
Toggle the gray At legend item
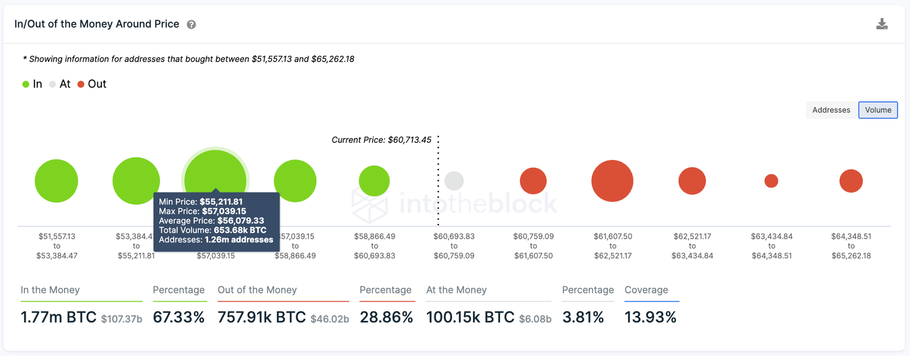[59, 84]
